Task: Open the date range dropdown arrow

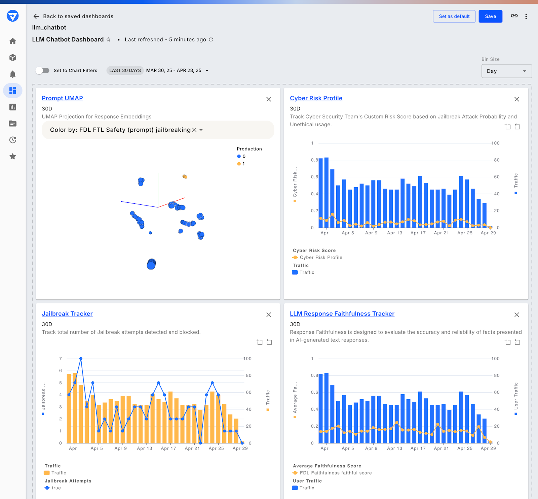Action: pos(207,71)
